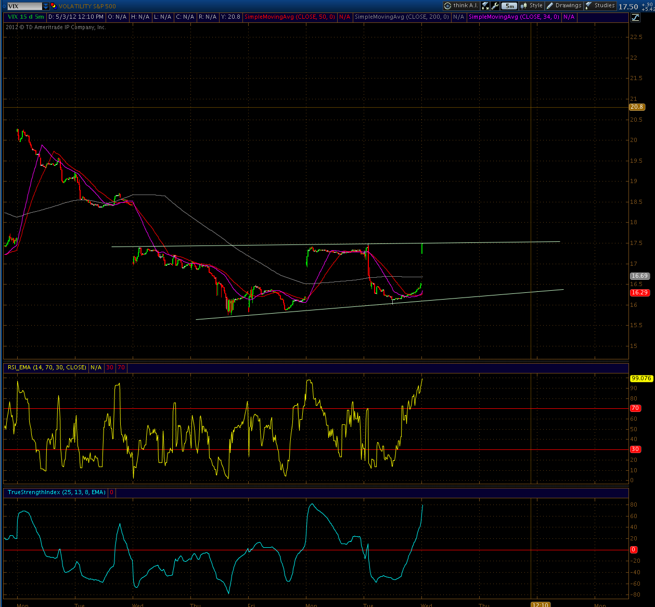Viewport: 655px width, 607px height.
Task: Click the L: N/A low field
Action: pos(162,17)
